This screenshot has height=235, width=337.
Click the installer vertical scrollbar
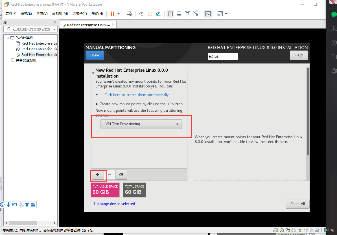308,112
